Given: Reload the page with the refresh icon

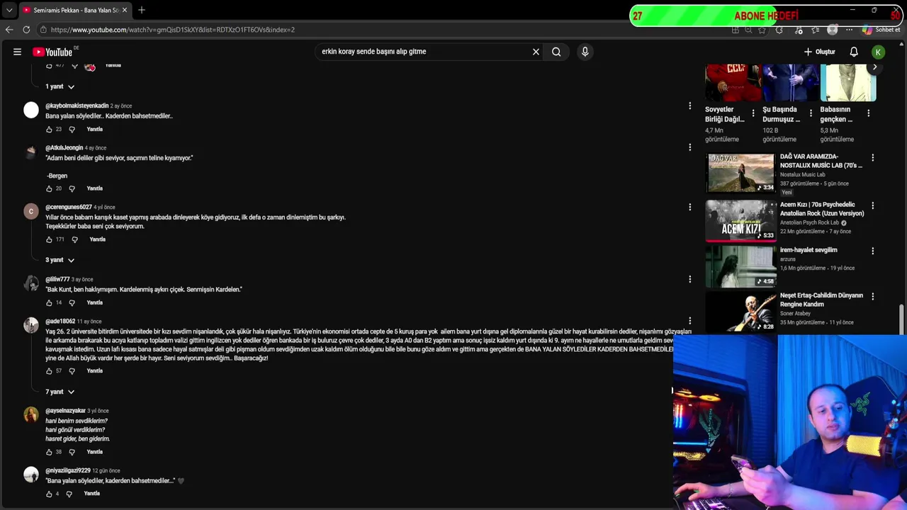Looking at the screenshot, I should coord(26,30).
